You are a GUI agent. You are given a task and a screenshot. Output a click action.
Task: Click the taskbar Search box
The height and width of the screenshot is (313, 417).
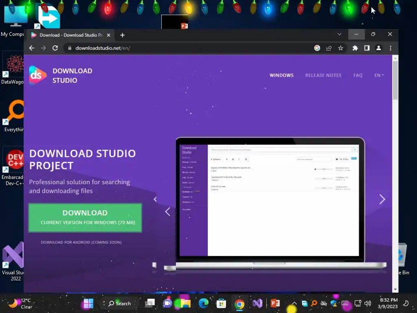point(120,303)
